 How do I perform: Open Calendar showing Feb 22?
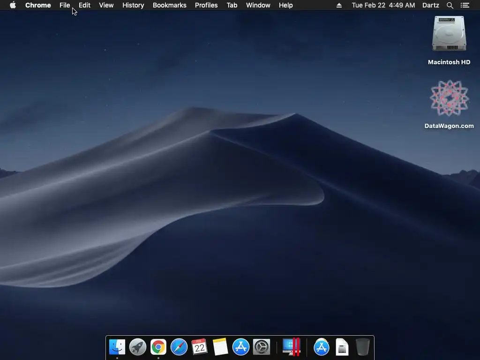tap(200, 347)
